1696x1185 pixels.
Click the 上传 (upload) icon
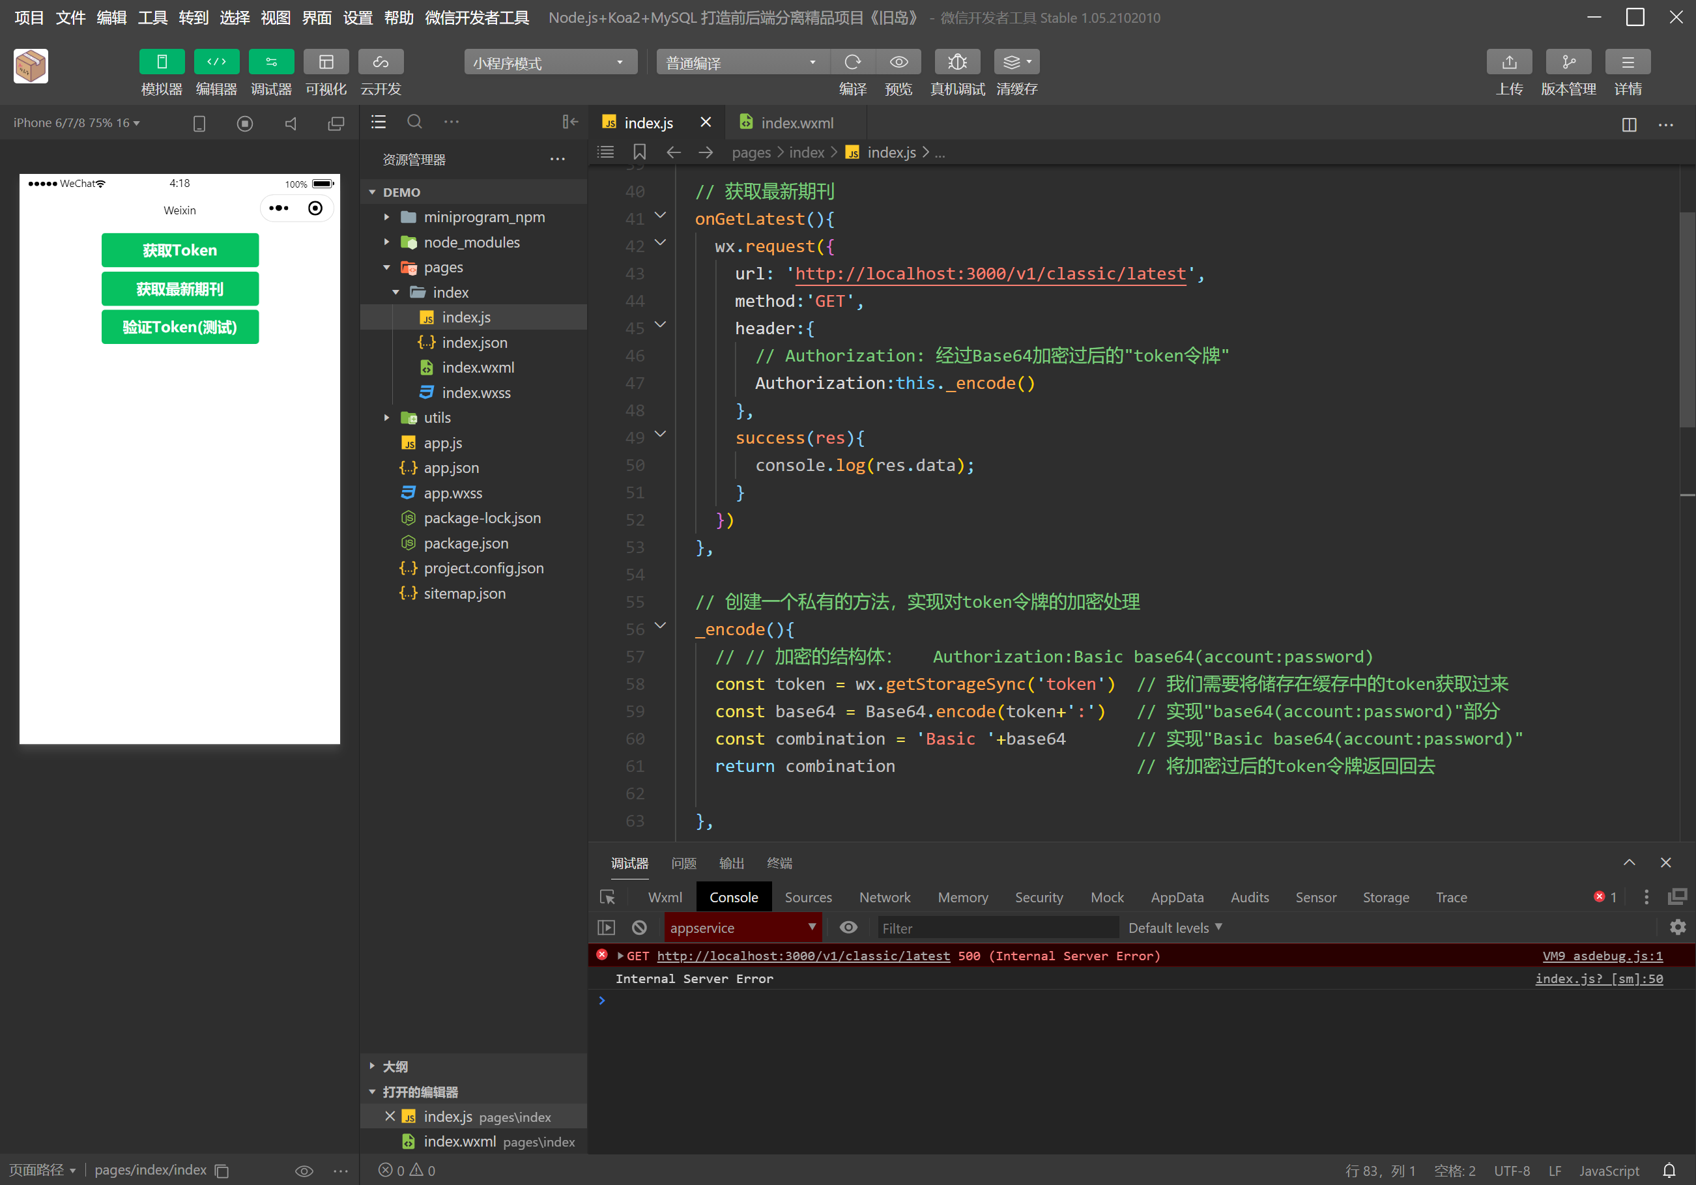1508,62
